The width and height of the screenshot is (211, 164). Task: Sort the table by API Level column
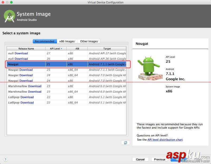click(54, 48)
